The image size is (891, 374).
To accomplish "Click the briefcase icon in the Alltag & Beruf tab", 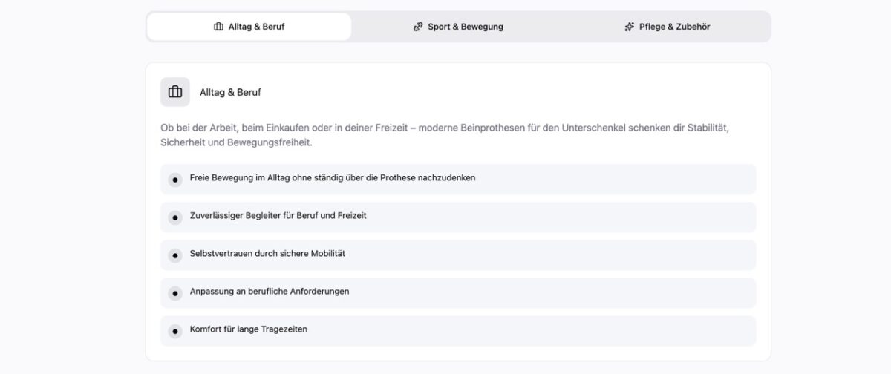I will 218,27.
